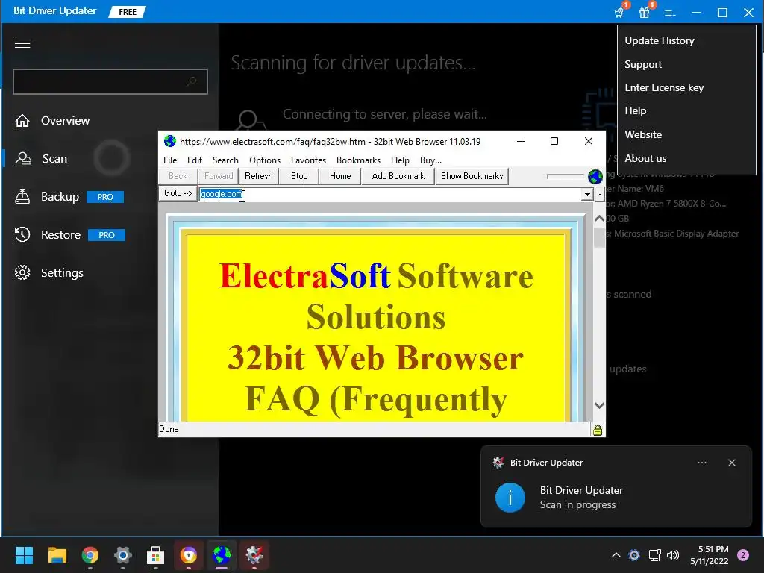
Task: Open the browser File menu
Action: (x=170, y=160)
